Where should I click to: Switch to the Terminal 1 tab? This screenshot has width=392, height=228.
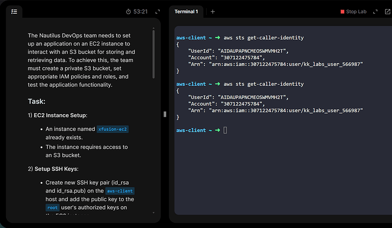[186, 11]
